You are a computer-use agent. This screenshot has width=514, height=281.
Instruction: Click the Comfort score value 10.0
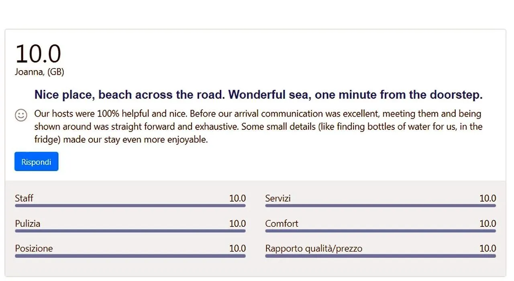click(488, 223)
